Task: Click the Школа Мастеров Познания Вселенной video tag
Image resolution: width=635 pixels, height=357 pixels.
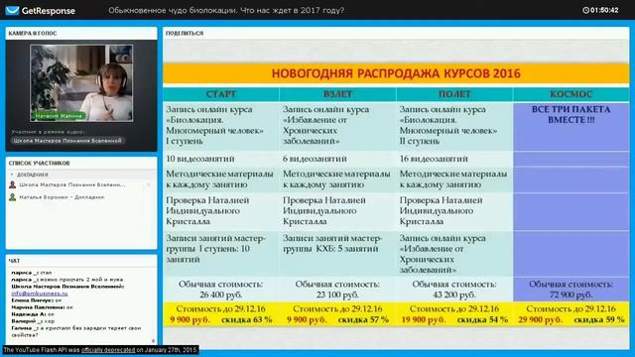Action: [x=67, y=141]
